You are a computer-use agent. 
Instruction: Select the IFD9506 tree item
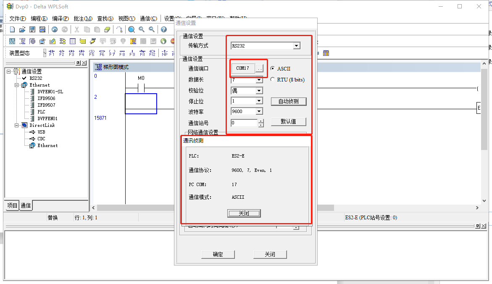tap(47, 98)
